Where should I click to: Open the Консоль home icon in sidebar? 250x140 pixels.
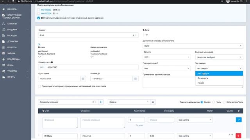pos(4,9)
